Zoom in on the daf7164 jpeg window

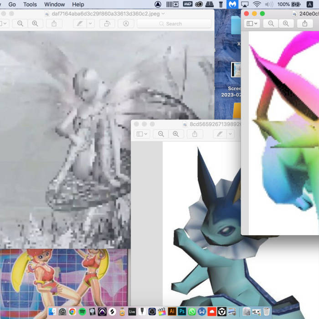[x=35, y=24]
